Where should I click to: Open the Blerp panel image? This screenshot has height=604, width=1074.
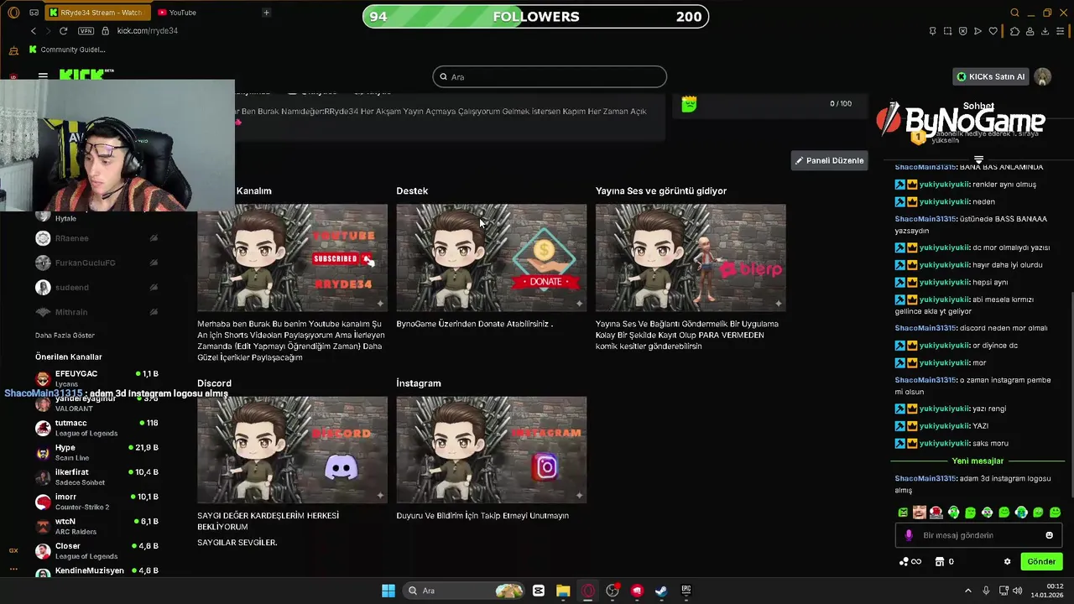pyautogui.click(x=691, y=258)
